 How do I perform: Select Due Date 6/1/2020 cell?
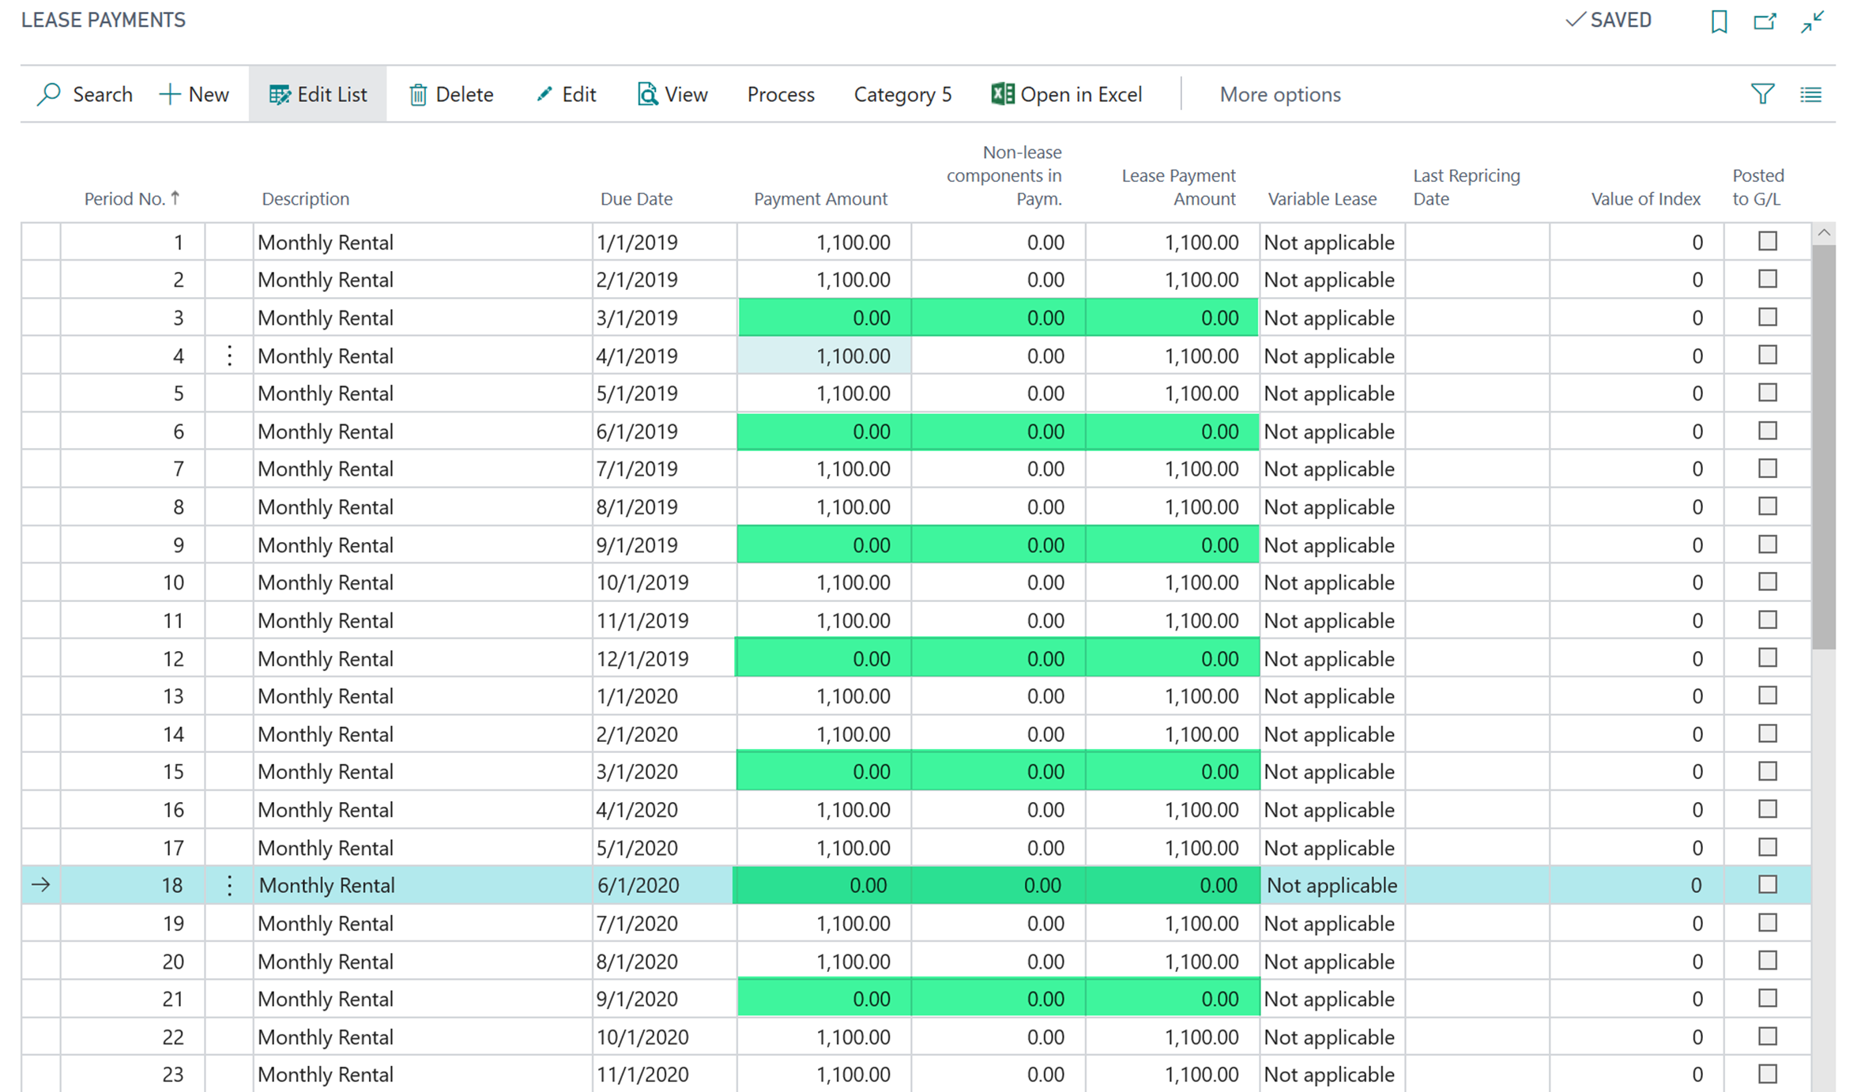click(664, 885)
